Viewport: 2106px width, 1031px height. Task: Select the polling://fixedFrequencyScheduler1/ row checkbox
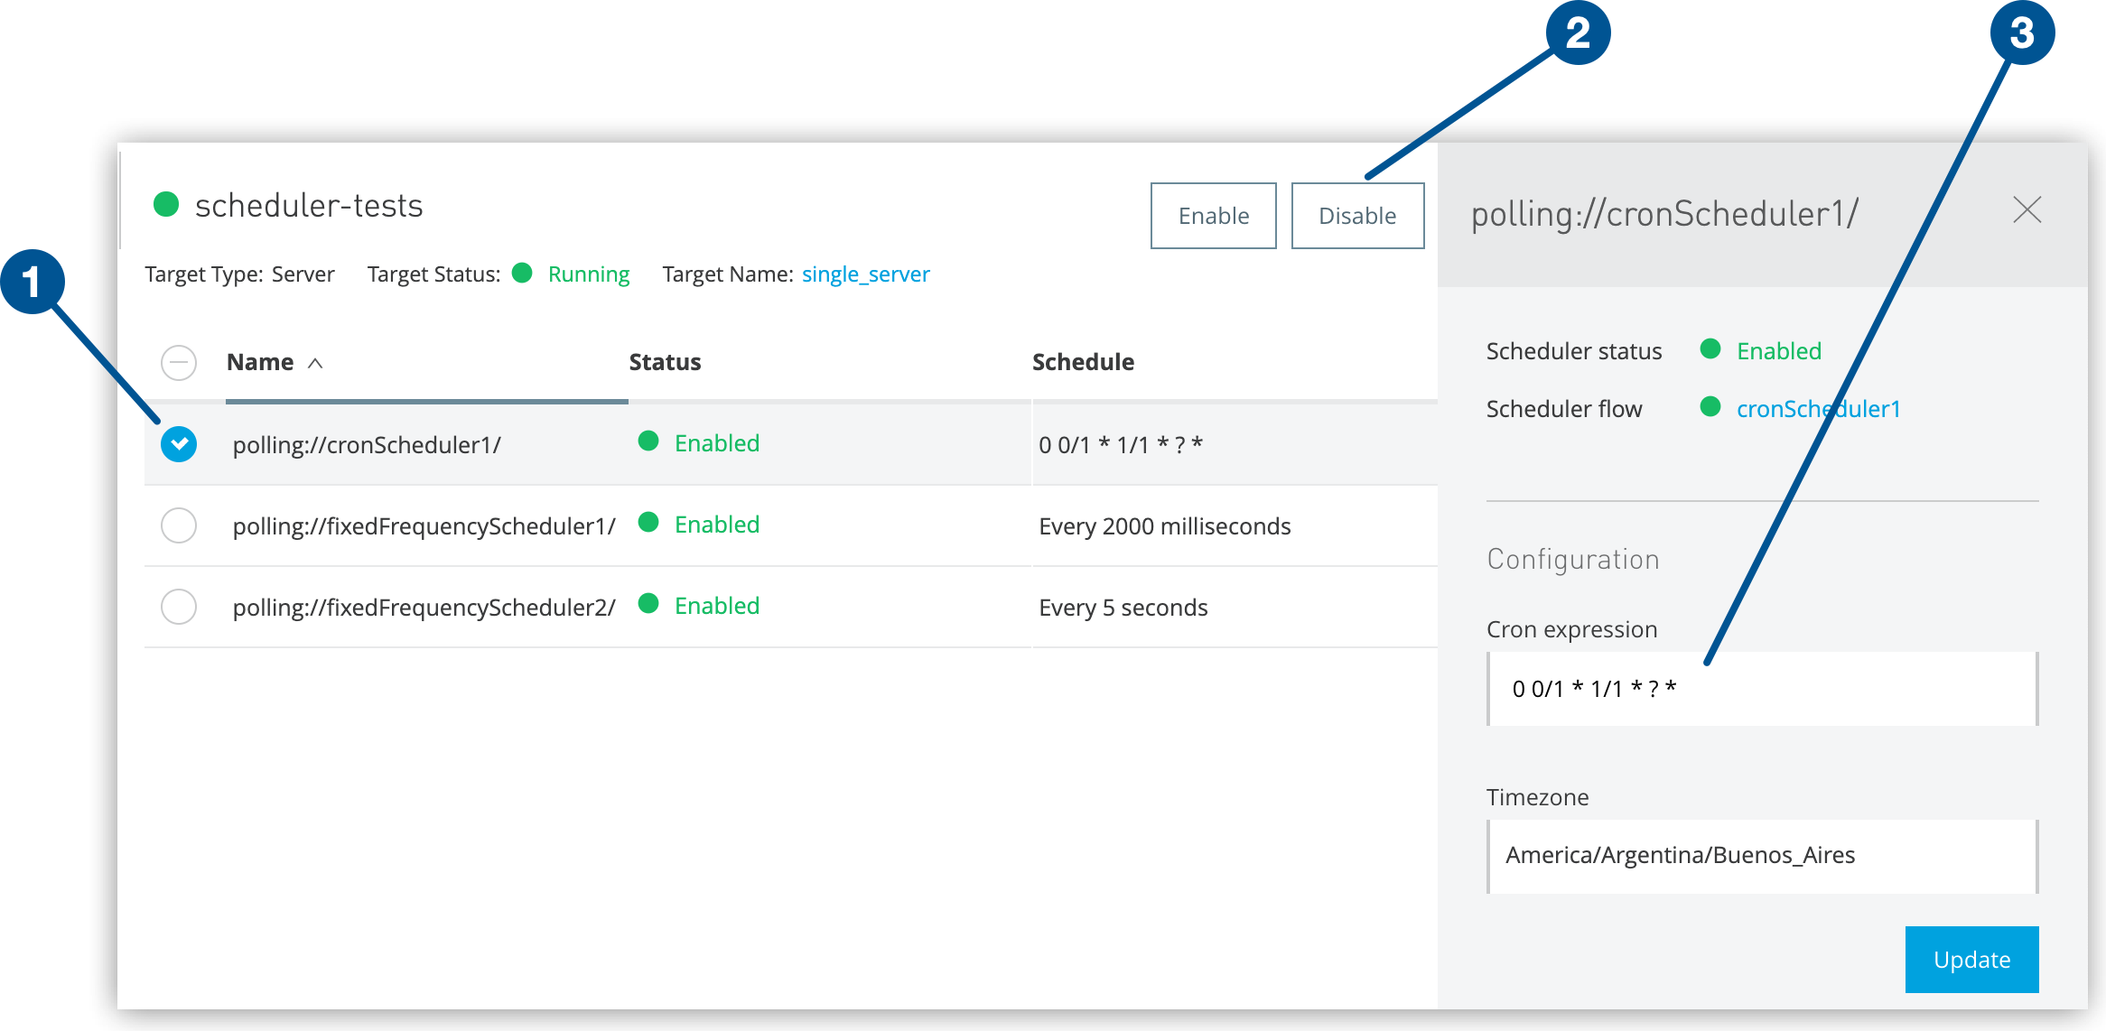coord(179,525)
